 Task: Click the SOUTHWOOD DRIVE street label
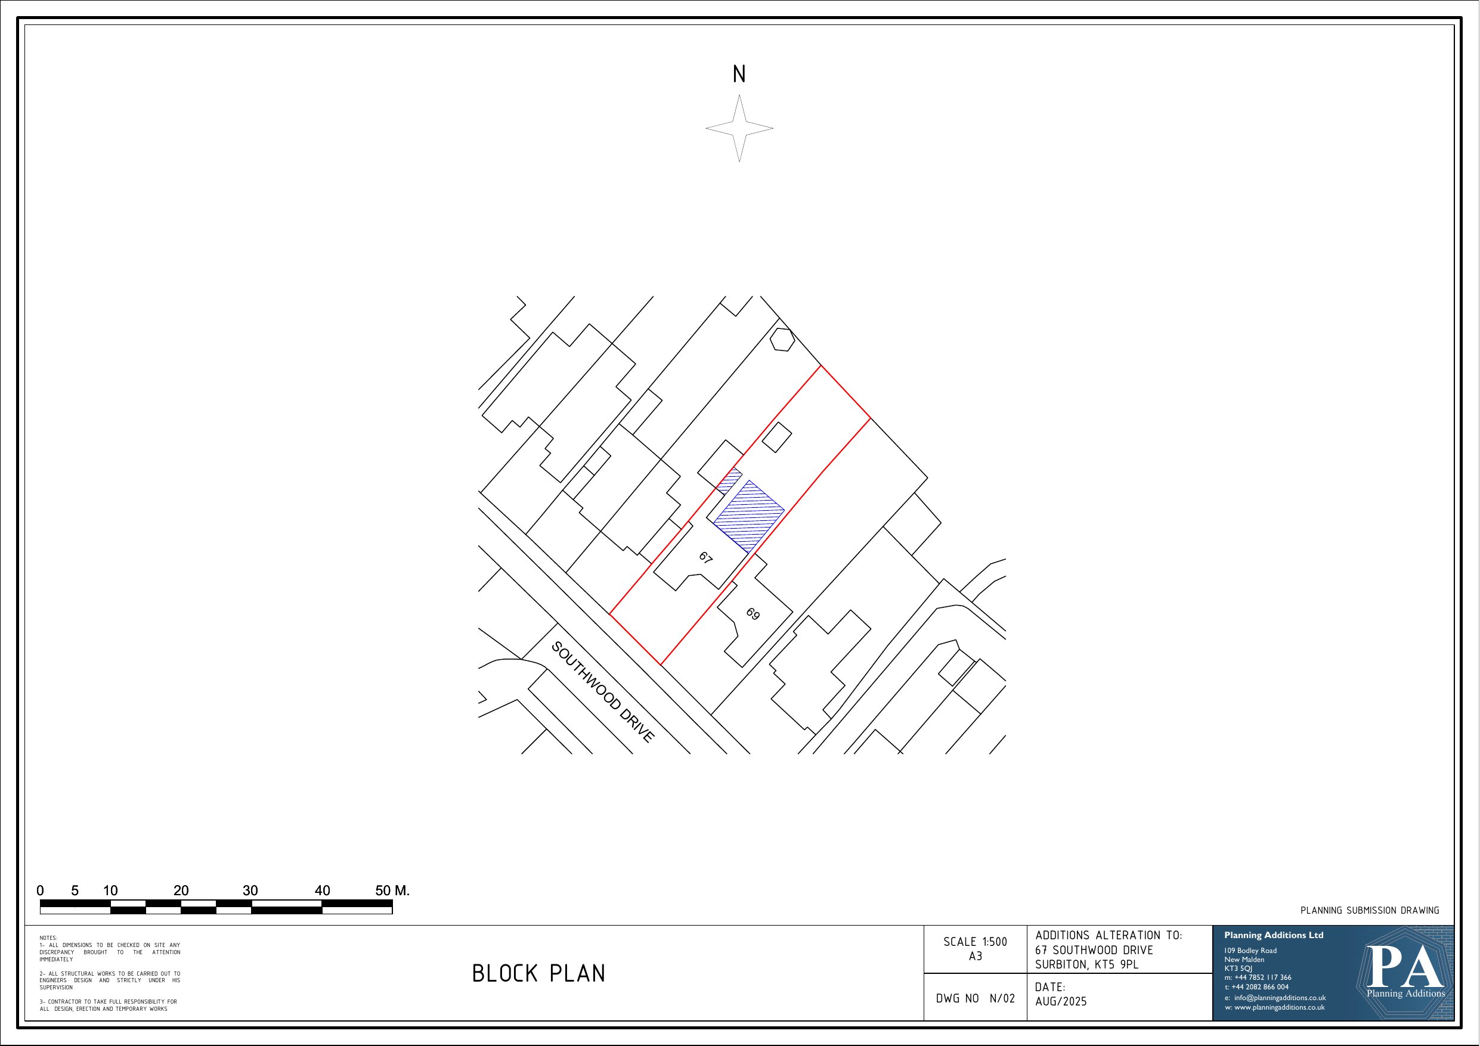[603, 691]
